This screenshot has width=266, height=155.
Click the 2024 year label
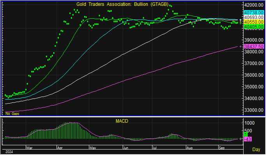point(9,152)
